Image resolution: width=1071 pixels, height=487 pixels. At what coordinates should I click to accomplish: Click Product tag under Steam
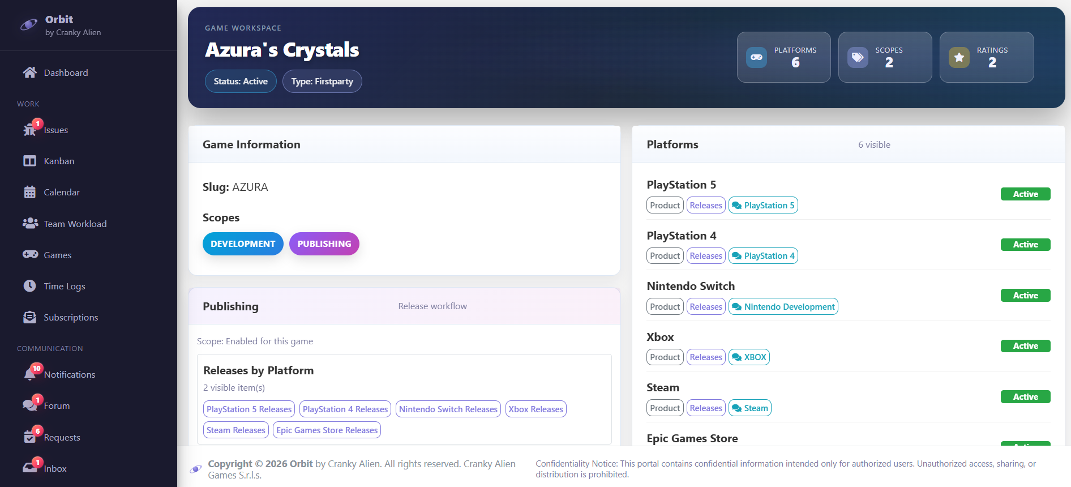click(x=665, y=408)
